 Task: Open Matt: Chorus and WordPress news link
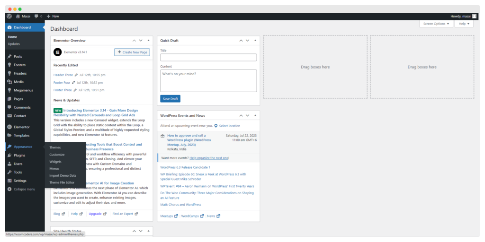[180, 205]
